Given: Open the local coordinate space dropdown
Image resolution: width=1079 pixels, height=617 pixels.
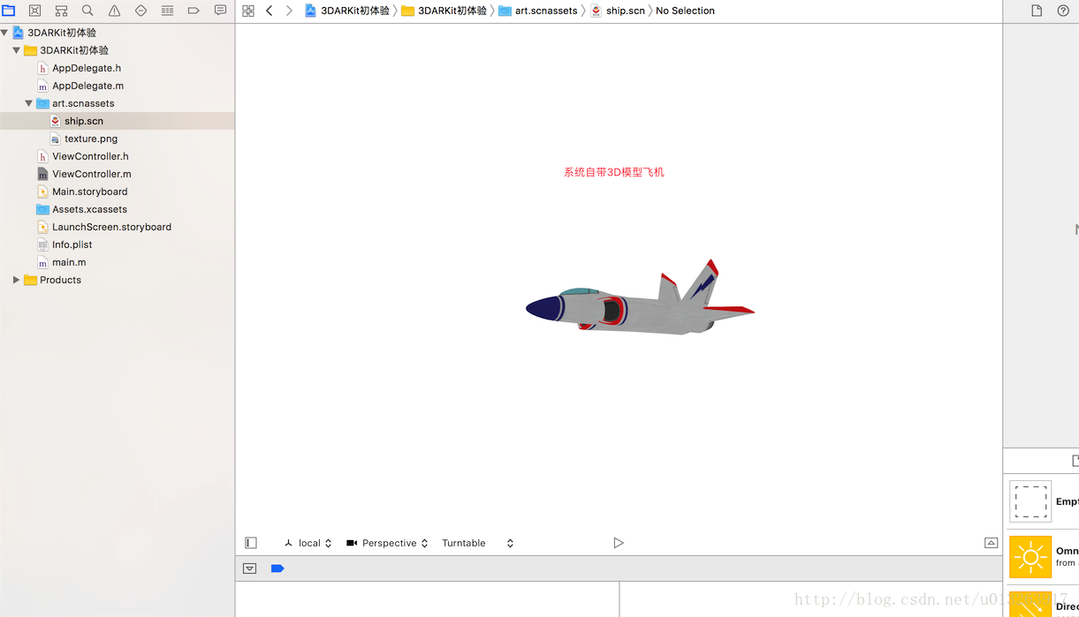Looking at the screenshot, I should point(308,543).
